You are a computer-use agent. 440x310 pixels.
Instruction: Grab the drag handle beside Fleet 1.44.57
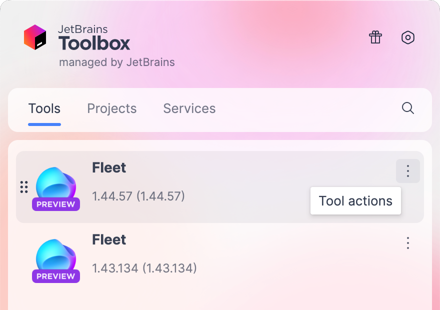pyautogui.click(x=23, y=186)
